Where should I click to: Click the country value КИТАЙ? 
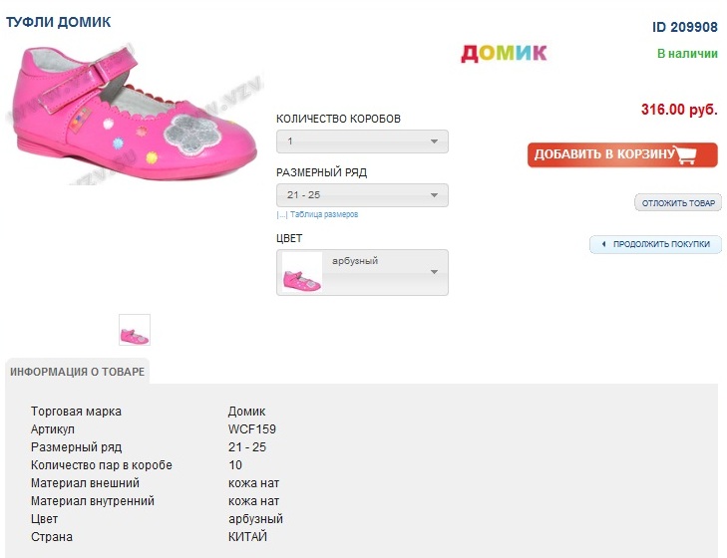click(x=247, y=537)
